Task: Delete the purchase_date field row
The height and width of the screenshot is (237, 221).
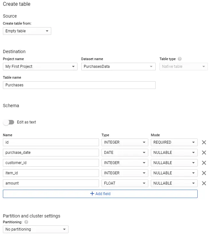Action: click(x=204, y=153)
